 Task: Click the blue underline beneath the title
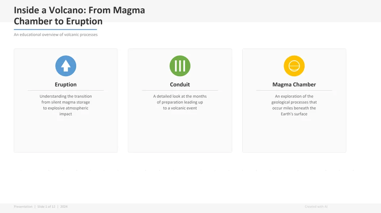coord(55,29)
